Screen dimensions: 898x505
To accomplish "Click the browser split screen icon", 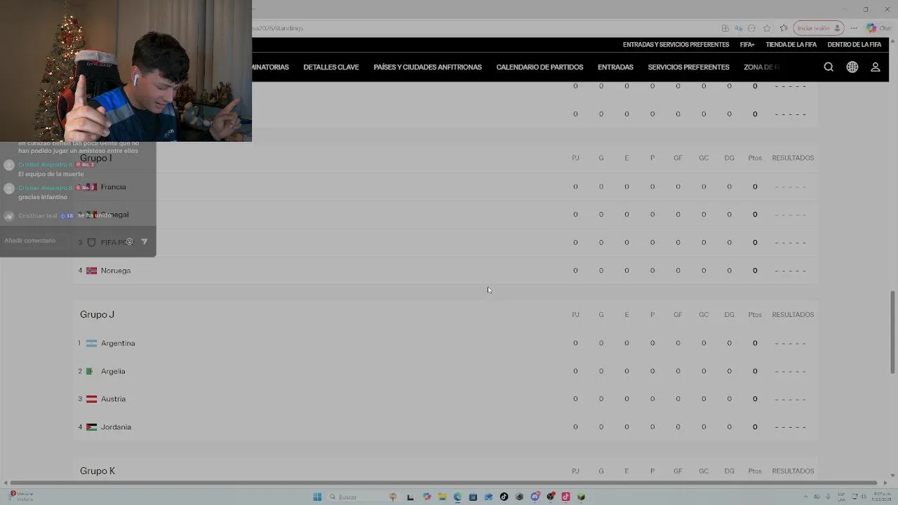I will point(725,28).
